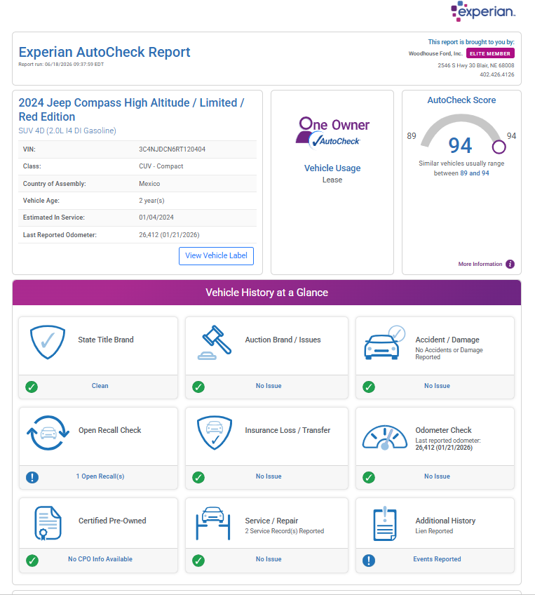The height and width of the screenshot is (595, 535).
Task: Click green checkmark under Odometer Check
Action: coord(369,477)
